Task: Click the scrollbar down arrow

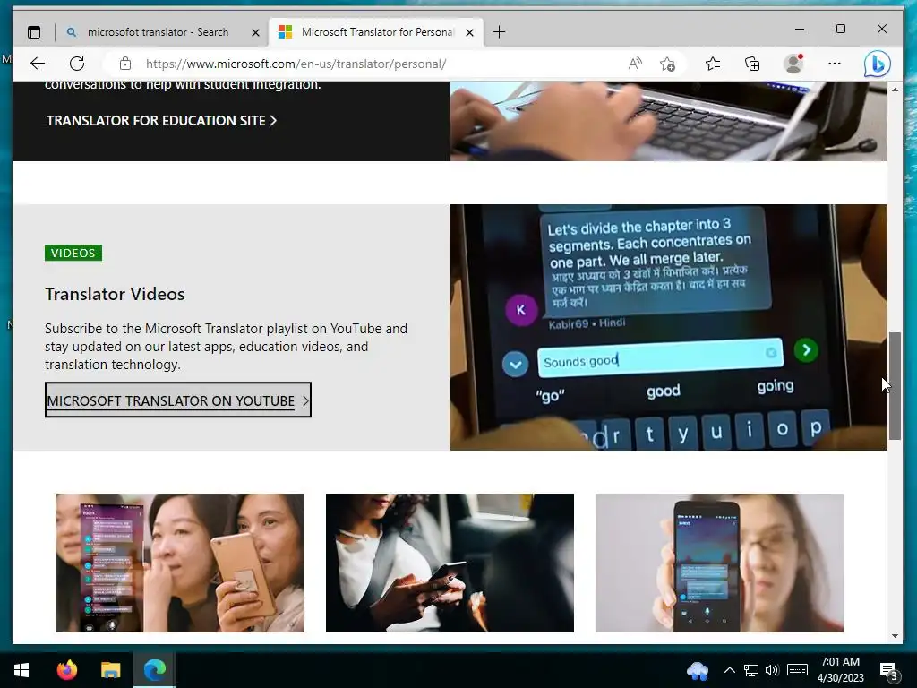Action: click(895, 636)
